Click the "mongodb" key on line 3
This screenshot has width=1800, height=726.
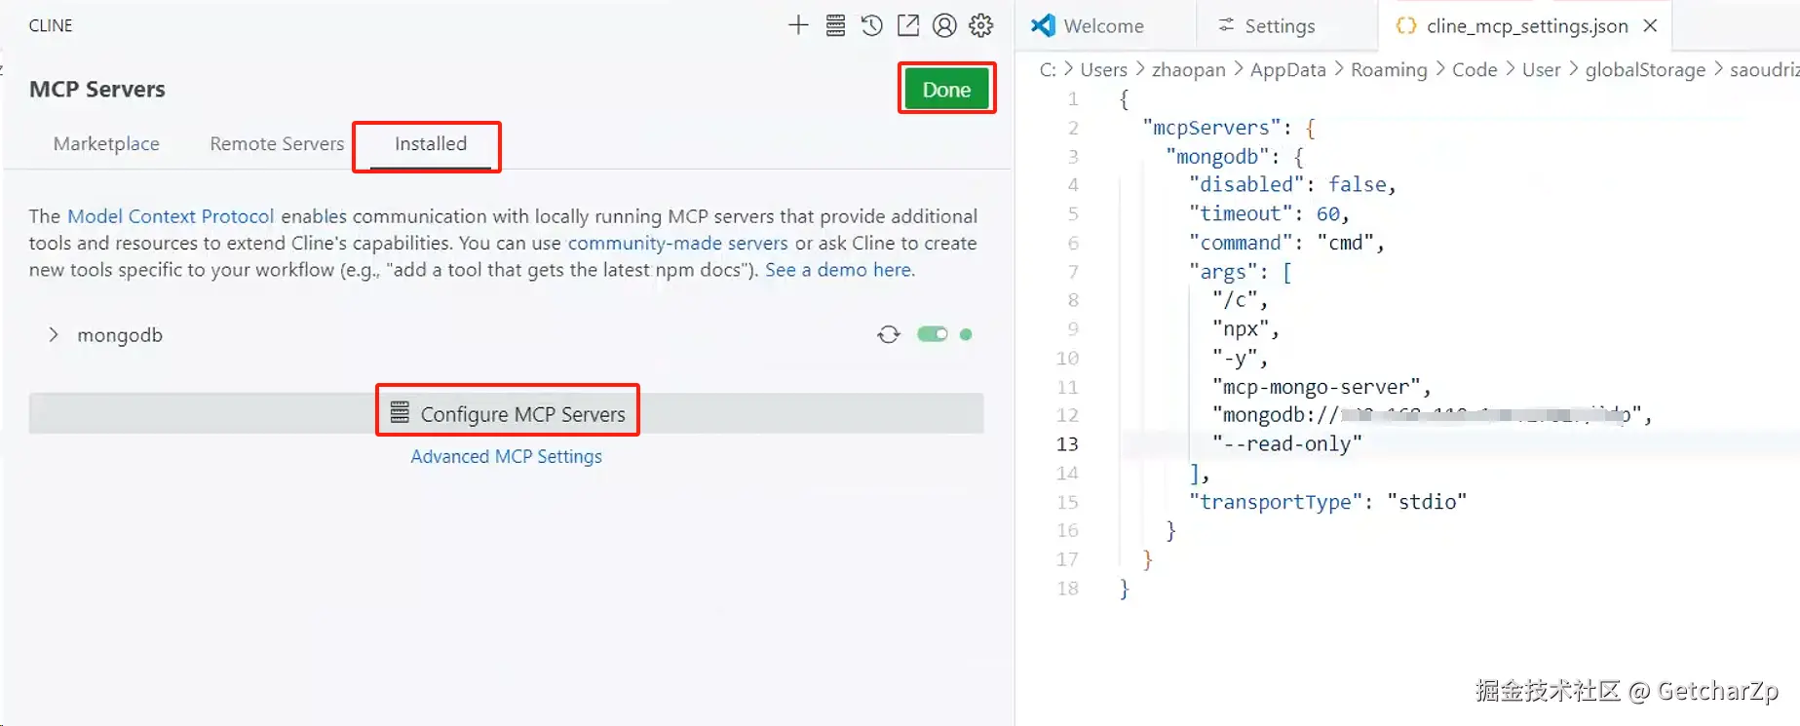click(x=1217, y=157)
